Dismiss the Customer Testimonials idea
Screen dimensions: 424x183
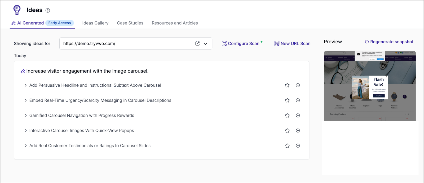pos(298,145)
